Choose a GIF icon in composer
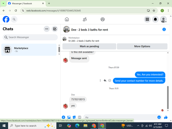This screenshot has width=172, height=129. [x=79, y=117]
